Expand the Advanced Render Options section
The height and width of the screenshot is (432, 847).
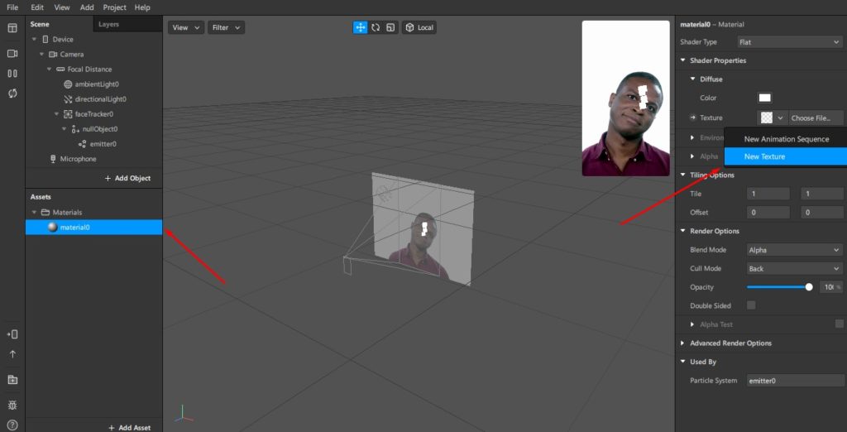click(730, 343)
